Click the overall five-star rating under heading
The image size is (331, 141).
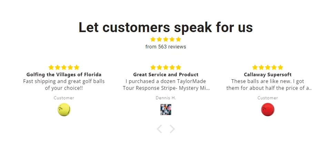pos(165,39)
